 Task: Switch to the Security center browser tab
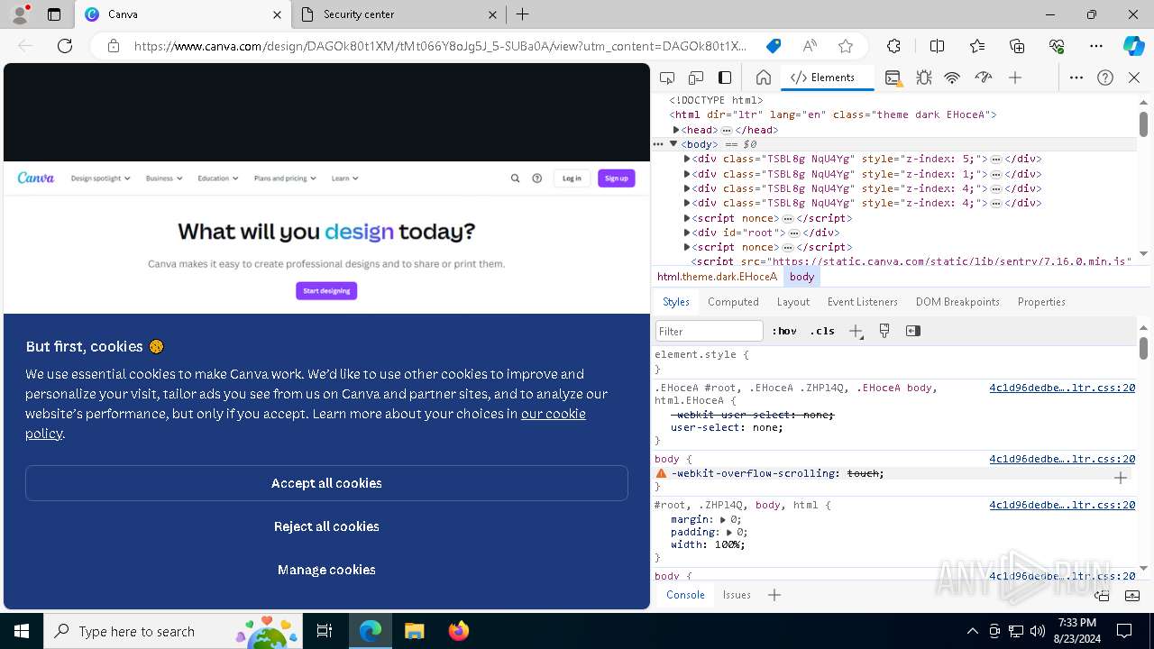pos(398,14)
